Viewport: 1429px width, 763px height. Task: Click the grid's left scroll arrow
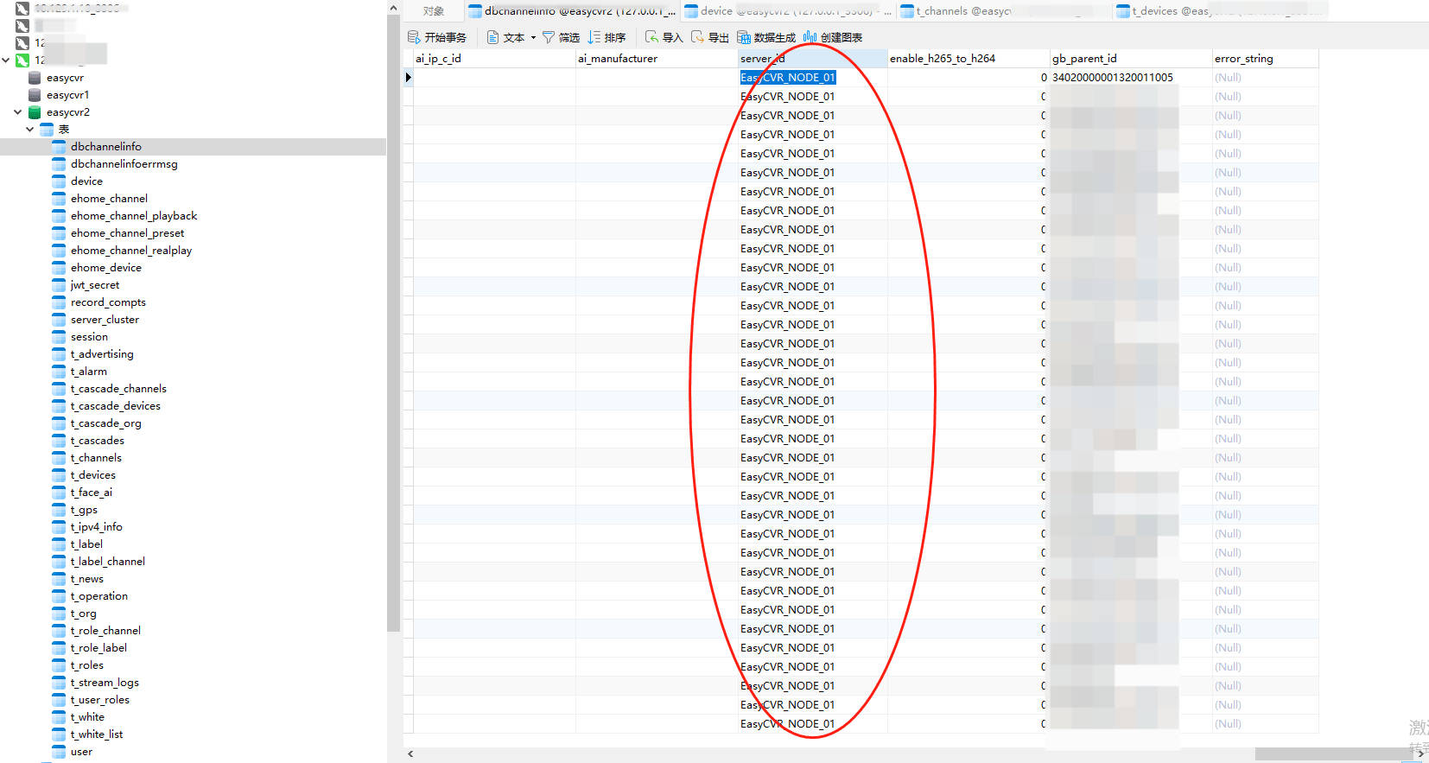pos(410,753)
